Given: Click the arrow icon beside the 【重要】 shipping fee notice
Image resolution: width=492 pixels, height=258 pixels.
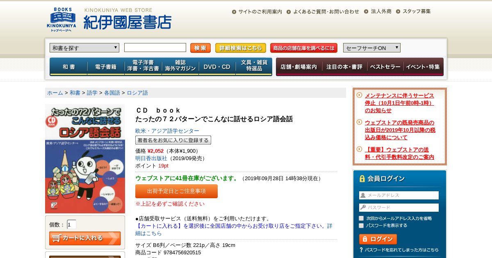Looking at the screenshot, I should click(359, 149).
